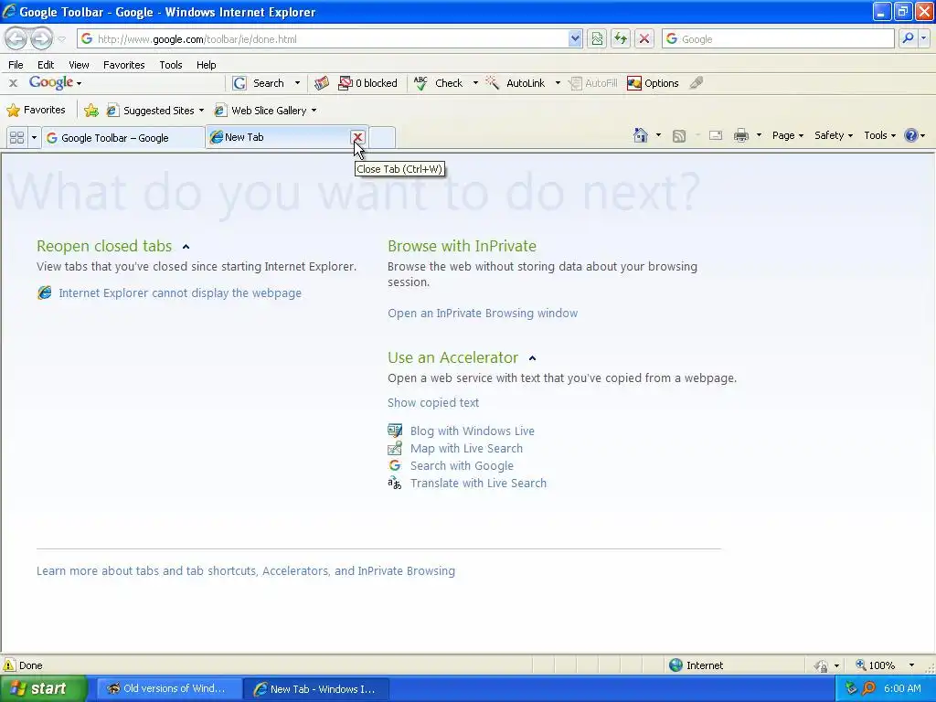Open the tab list dropdown arrow
This screenshot has height=702, width=936.
[34, 138]
